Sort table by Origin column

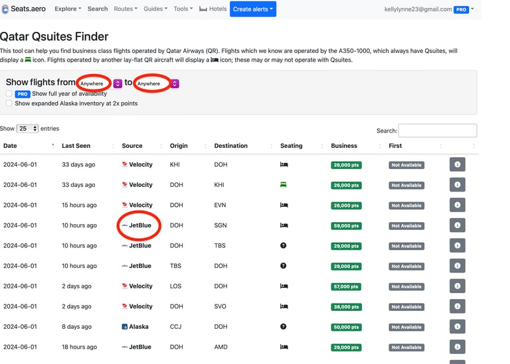pyautogui.click(x=188, y=146)
